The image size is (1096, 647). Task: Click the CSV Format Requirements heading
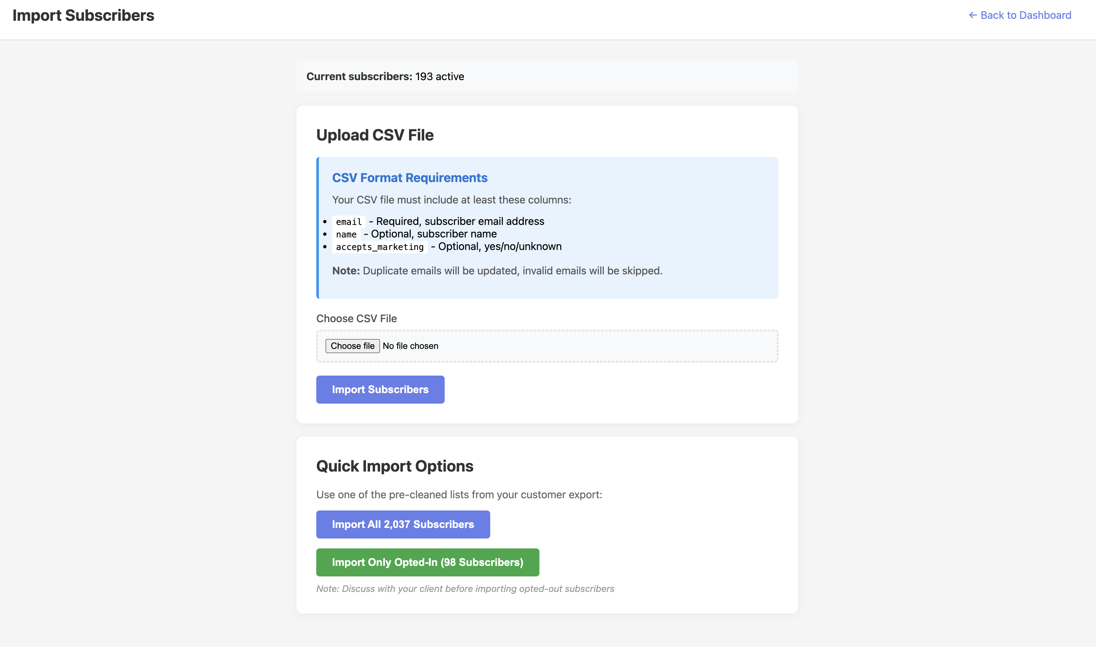(x=409, y=178)
